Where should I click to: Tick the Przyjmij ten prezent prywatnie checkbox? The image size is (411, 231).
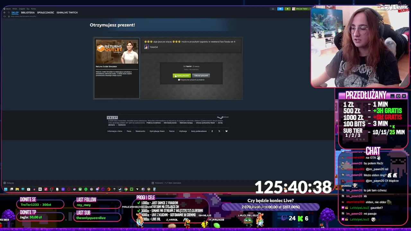(x=179, y=80)
